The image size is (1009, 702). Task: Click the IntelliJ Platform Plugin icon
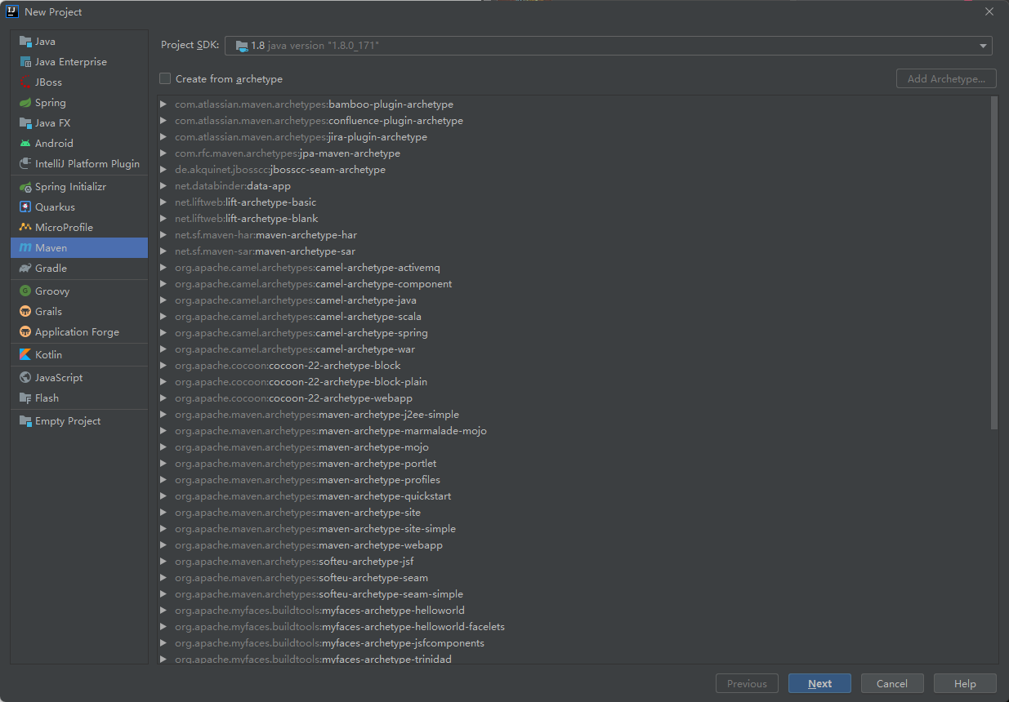(x=25, y=164)
